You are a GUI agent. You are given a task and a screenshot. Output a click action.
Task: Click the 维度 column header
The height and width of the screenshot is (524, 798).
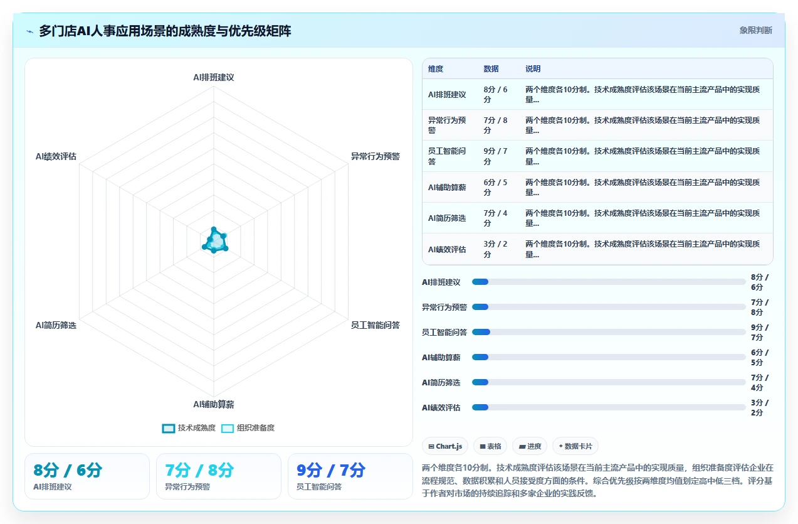click(436, 69)
